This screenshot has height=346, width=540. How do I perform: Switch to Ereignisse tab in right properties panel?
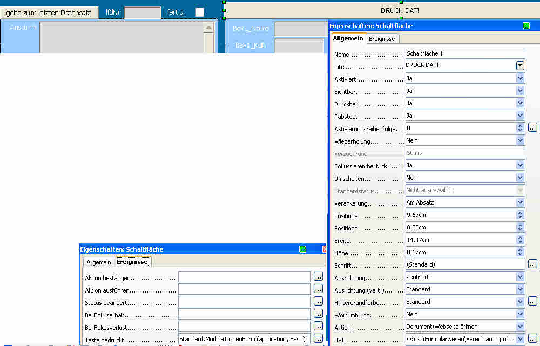[x=382, y=39]
